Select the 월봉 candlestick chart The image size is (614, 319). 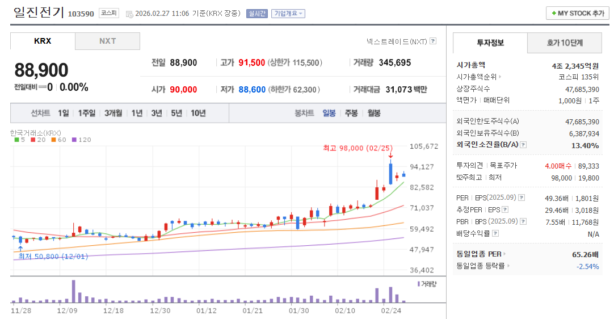(x=374, y=114)
